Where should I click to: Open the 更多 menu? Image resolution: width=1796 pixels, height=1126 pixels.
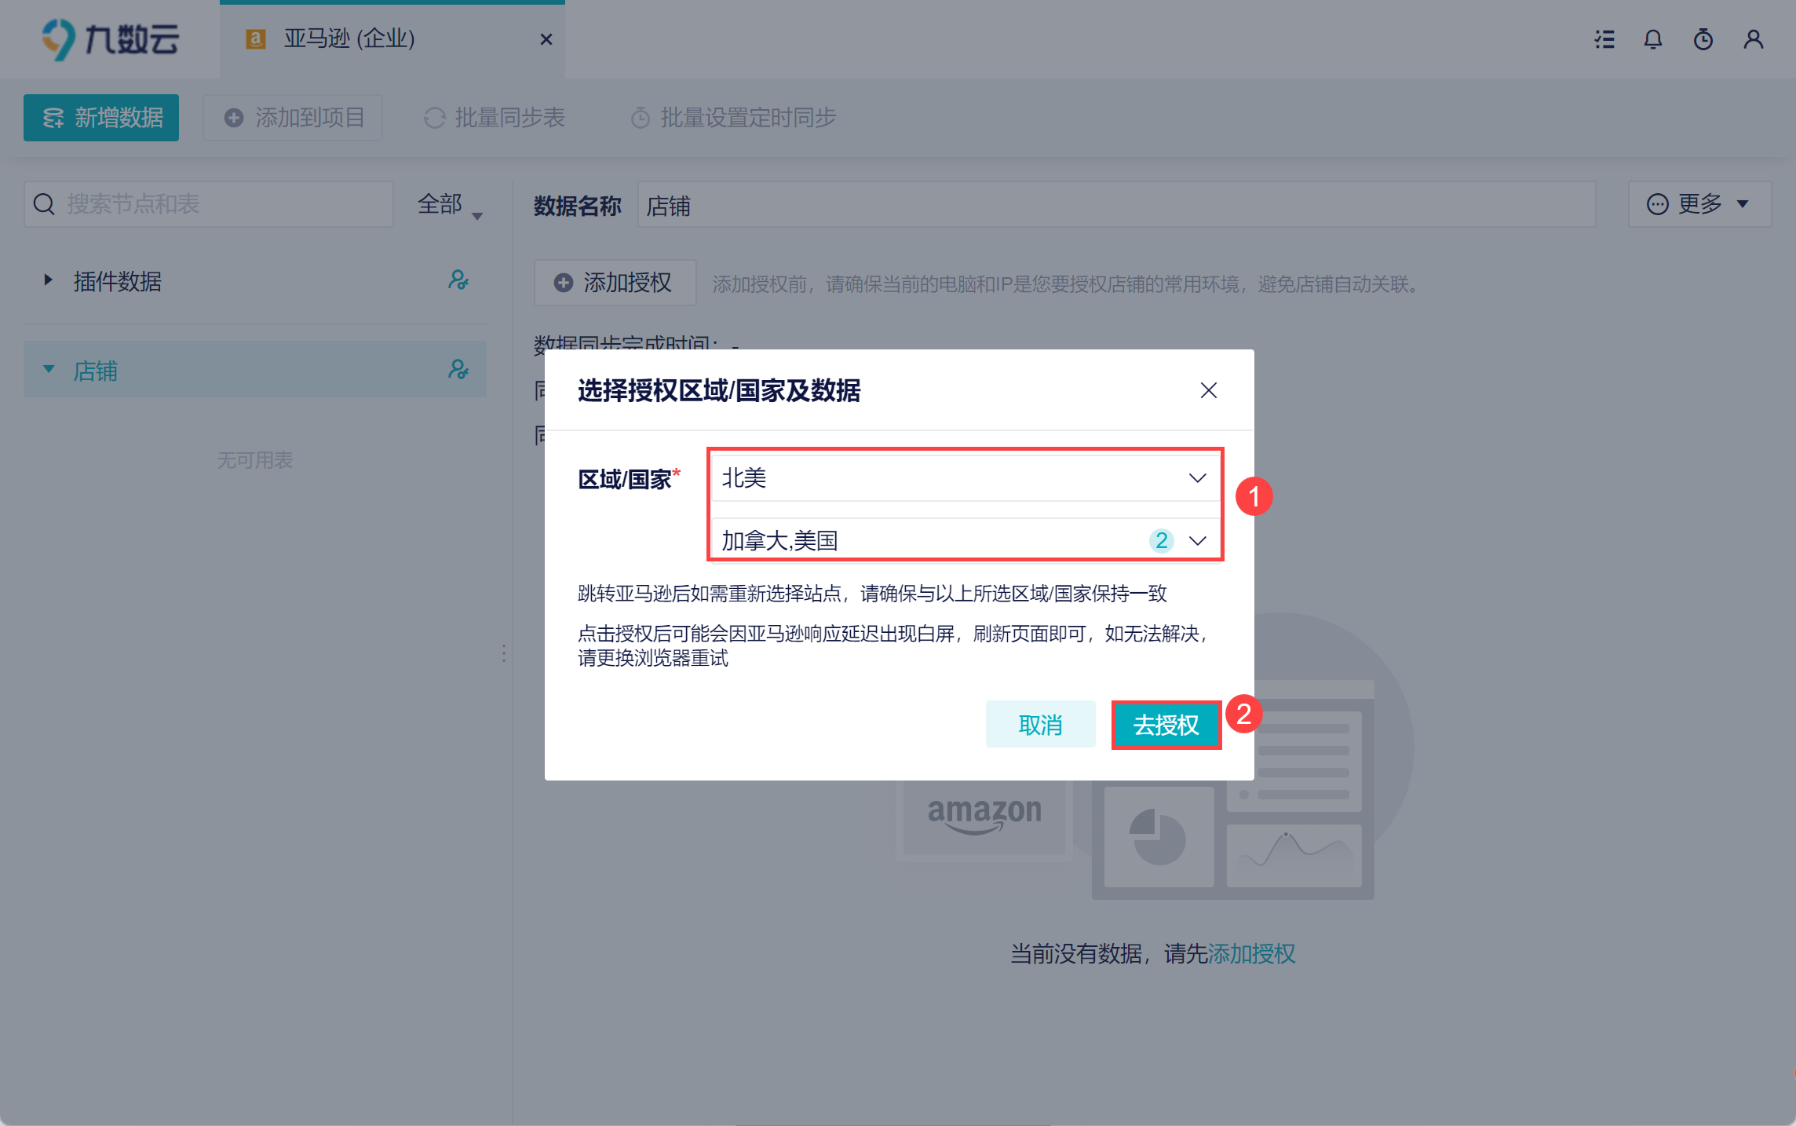pos(1699,204)
